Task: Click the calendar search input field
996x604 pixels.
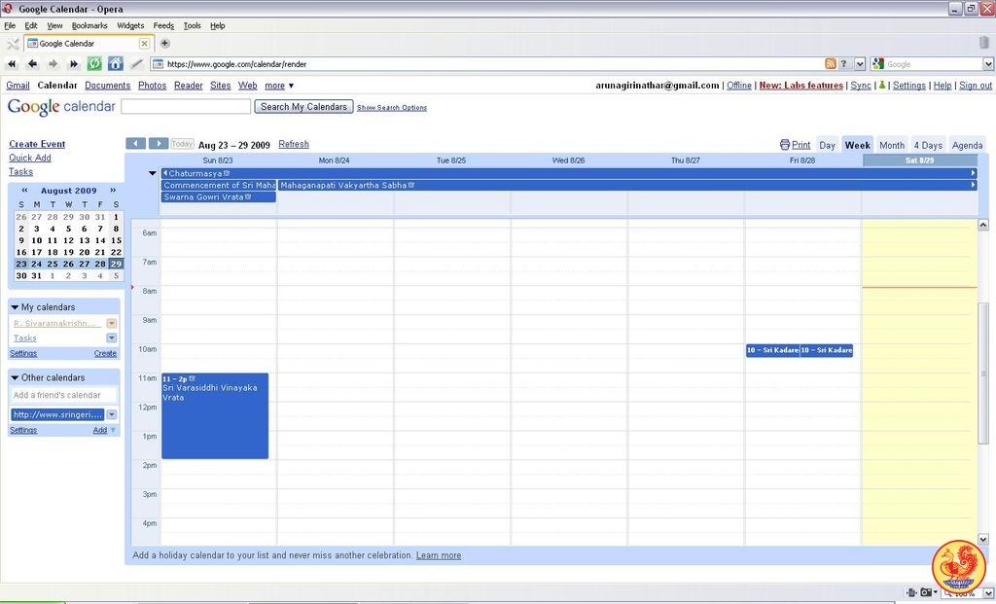Action: tap(186, 107)
